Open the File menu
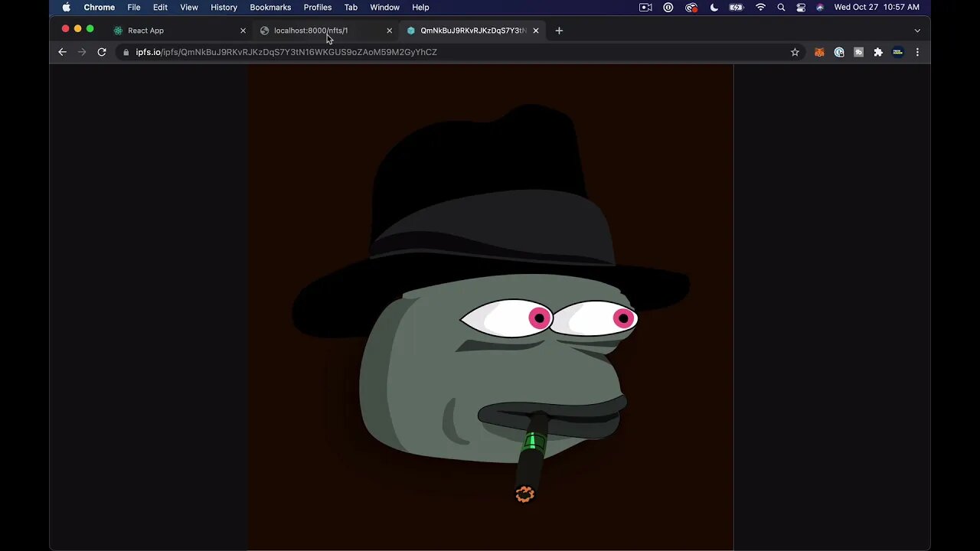The image size is (980, 551). pos(134,7)
